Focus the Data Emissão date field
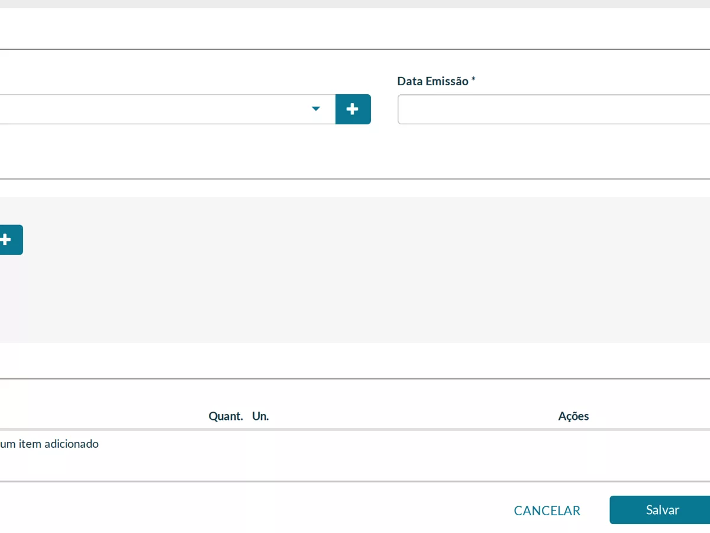Viewport: 710px width, 533px height. coord(554,110)
